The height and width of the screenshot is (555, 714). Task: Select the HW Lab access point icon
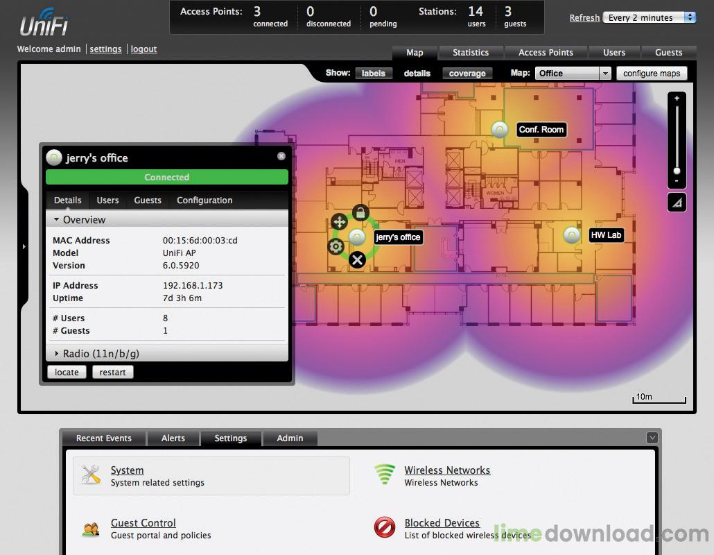point(571,235)
